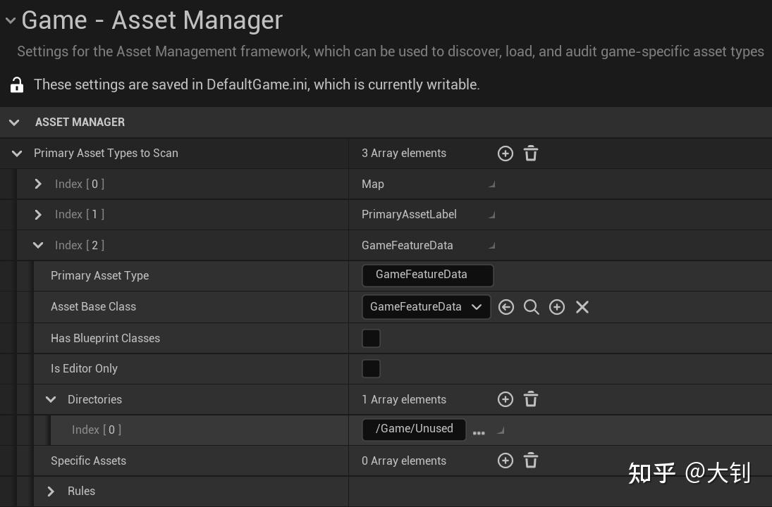Remove all Specific Assets with trash icon

pyautogui.click(x=531, y=461)
